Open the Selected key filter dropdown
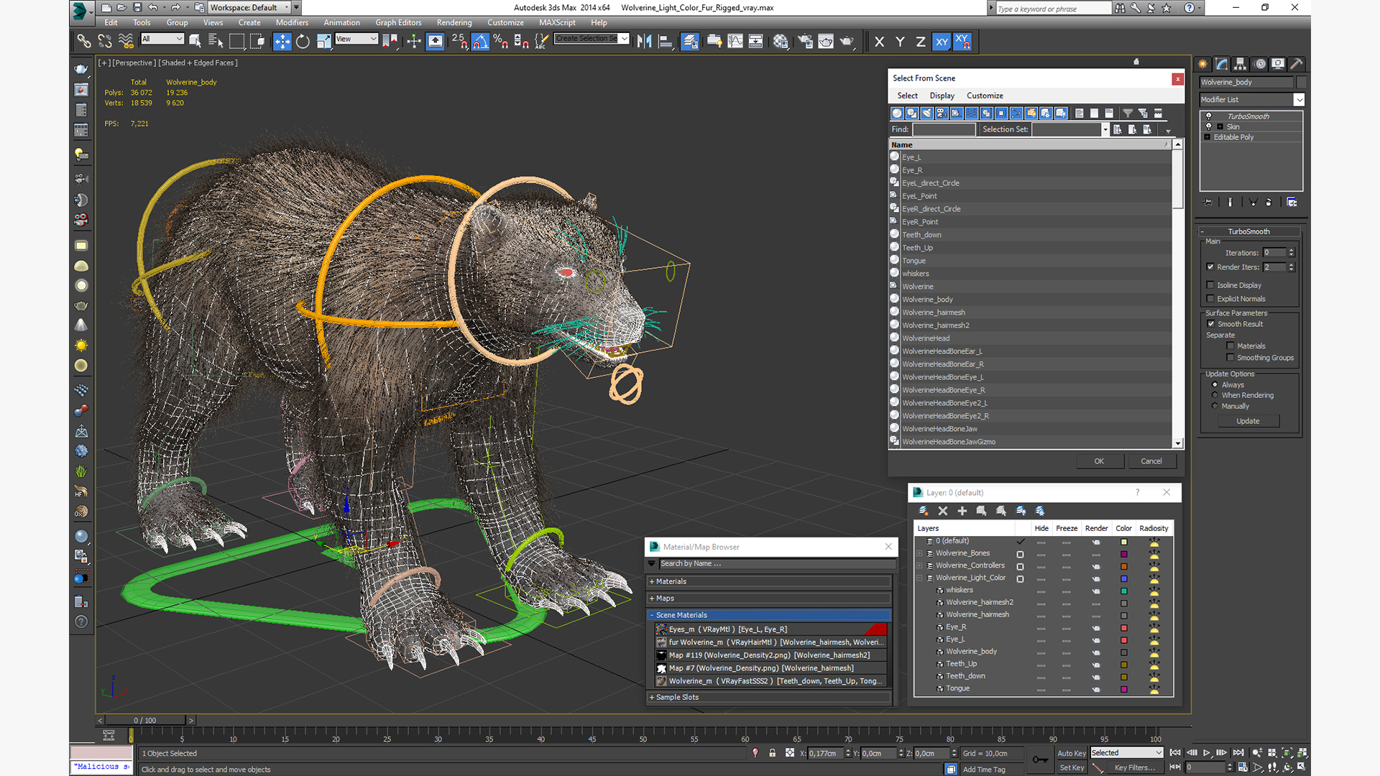 (x=1126, y=753)
